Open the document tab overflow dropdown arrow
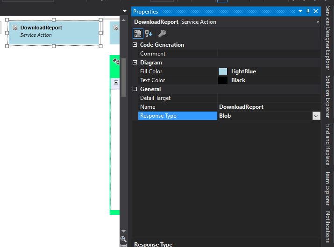Image resolution: width=334 pixels, height=247 pixels. 125,11
